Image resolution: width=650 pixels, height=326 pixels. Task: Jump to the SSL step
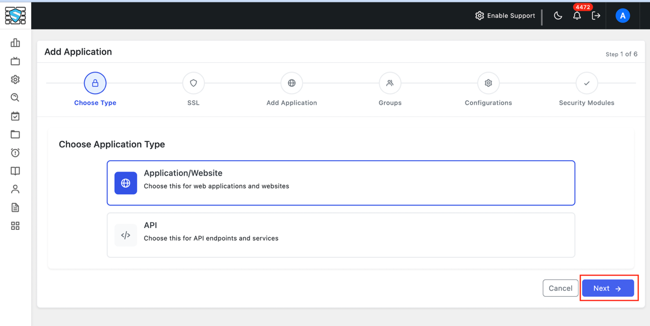(x=193, y=83)
